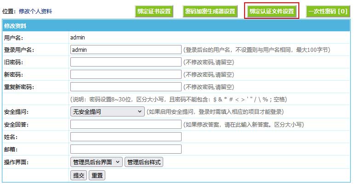Click into the 旧密码 field
This screenshot has width=354, height=189.
(x=126, y=62)
